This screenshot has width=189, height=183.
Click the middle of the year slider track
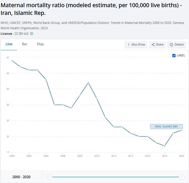(x=115, y=177)
